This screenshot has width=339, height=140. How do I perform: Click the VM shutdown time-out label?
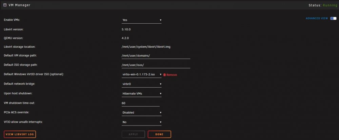pyautogui.click(x=19, y=103)
